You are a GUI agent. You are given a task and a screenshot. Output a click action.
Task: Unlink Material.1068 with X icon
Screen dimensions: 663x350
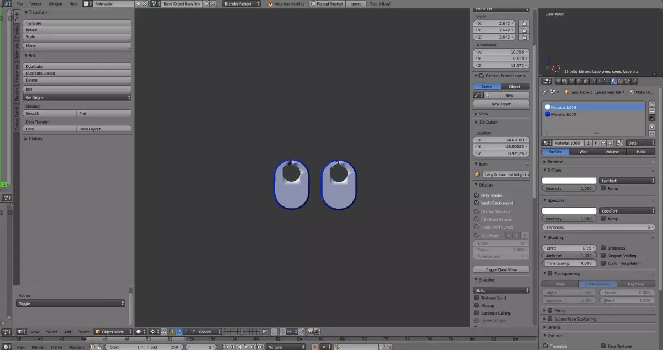tap(609, 143)
